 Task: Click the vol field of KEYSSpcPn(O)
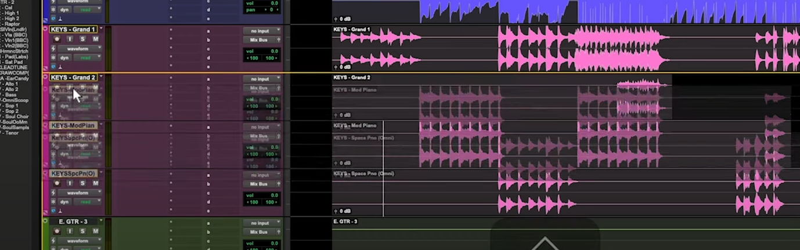262,195
